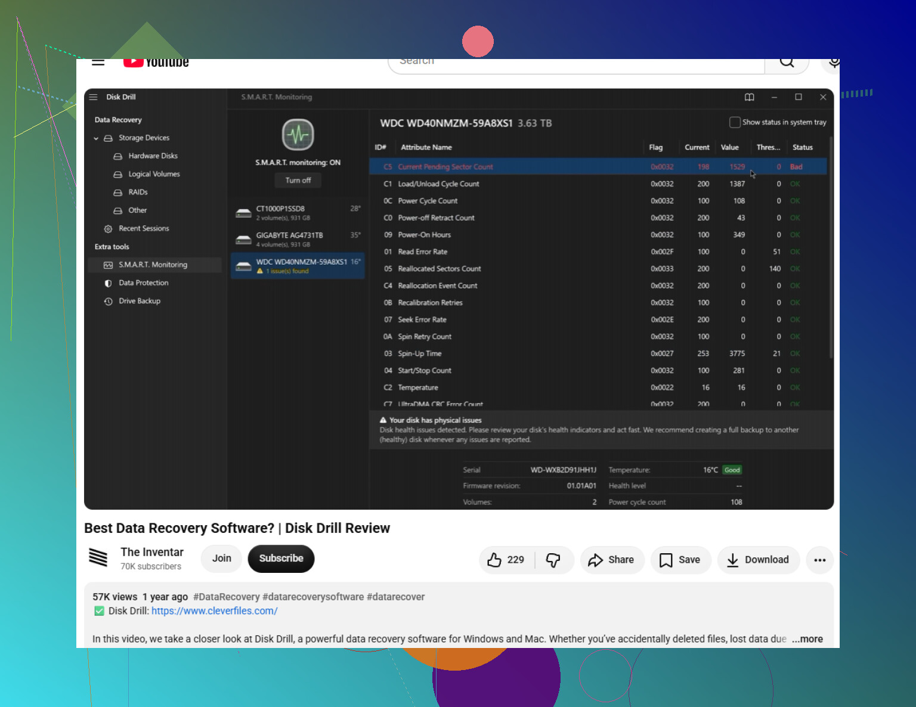
Task: Click the Recent Sessions gear icon
Action: [x=108, y=229]
